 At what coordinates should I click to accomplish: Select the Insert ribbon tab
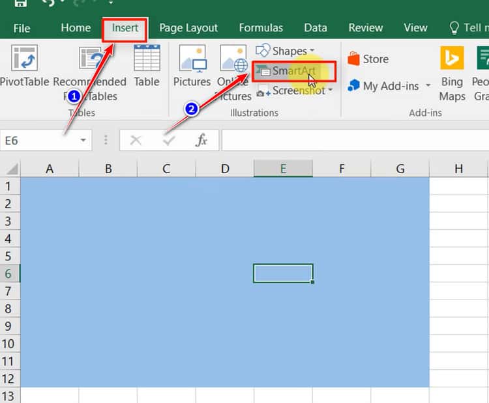(125, 29)
